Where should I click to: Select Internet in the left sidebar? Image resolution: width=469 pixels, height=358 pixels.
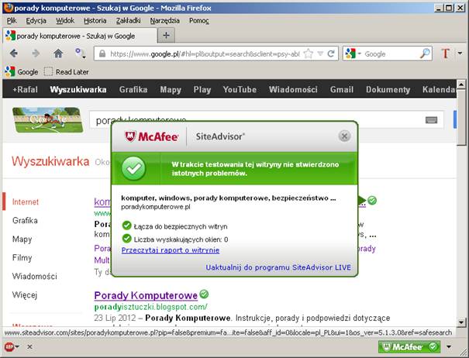[x=26, y=202]
